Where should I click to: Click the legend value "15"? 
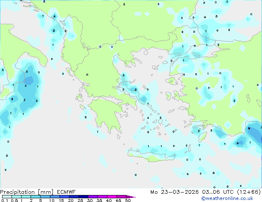pos(61,200)
